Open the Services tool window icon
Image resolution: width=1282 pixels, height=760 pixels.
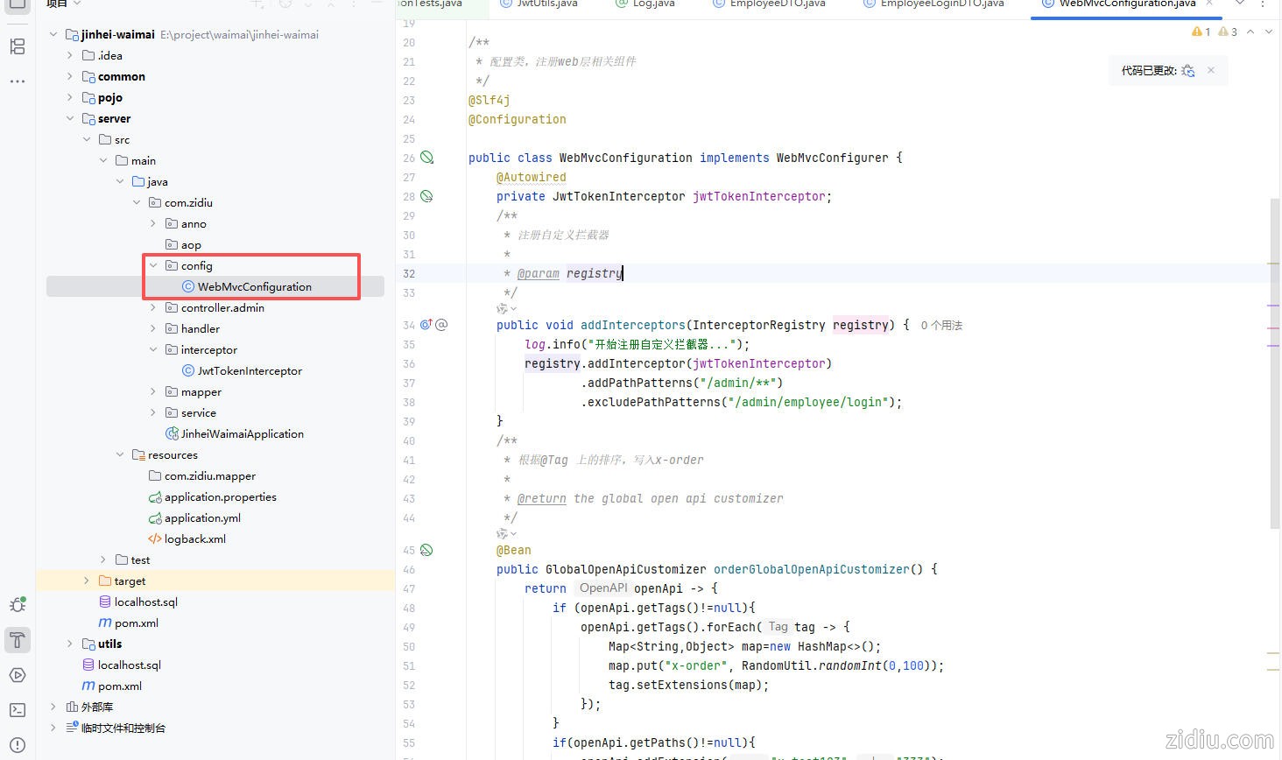[x=18, y=675]
